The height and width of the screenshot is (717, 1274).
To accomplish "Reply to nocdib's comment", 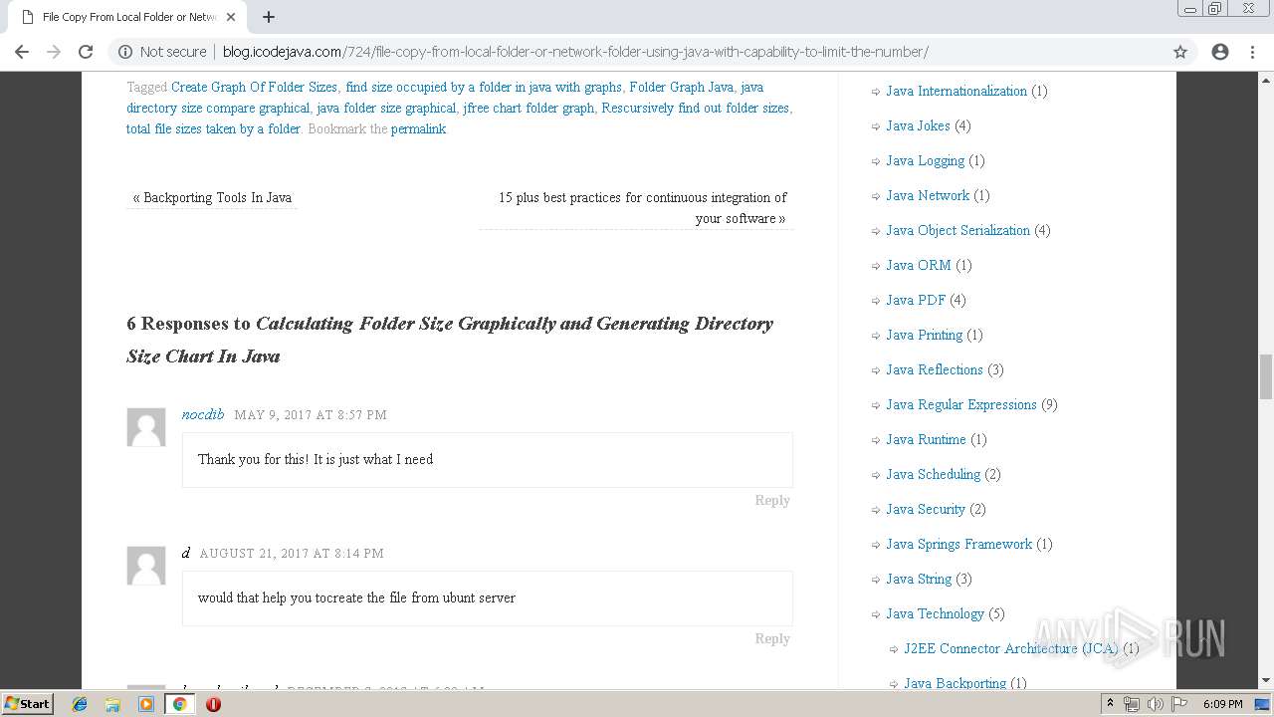I will pos(772,501).
